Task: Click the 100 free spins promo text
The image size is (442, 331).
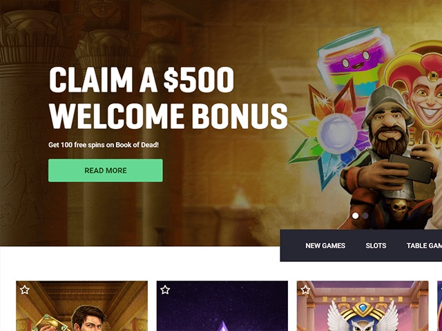Action: click(x=104, y=145)
